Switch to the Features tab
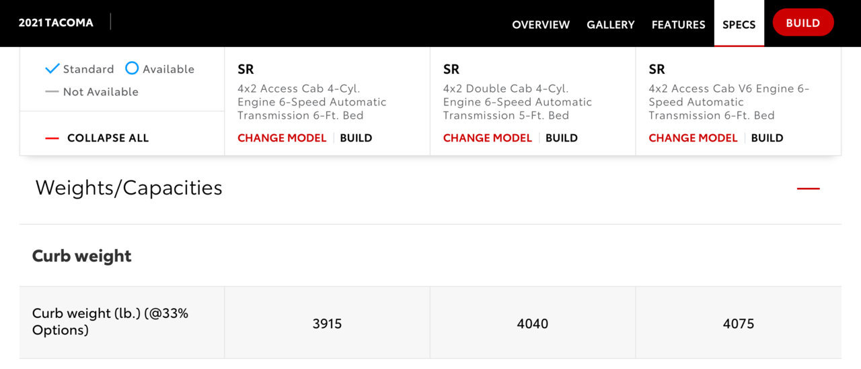 678,24
